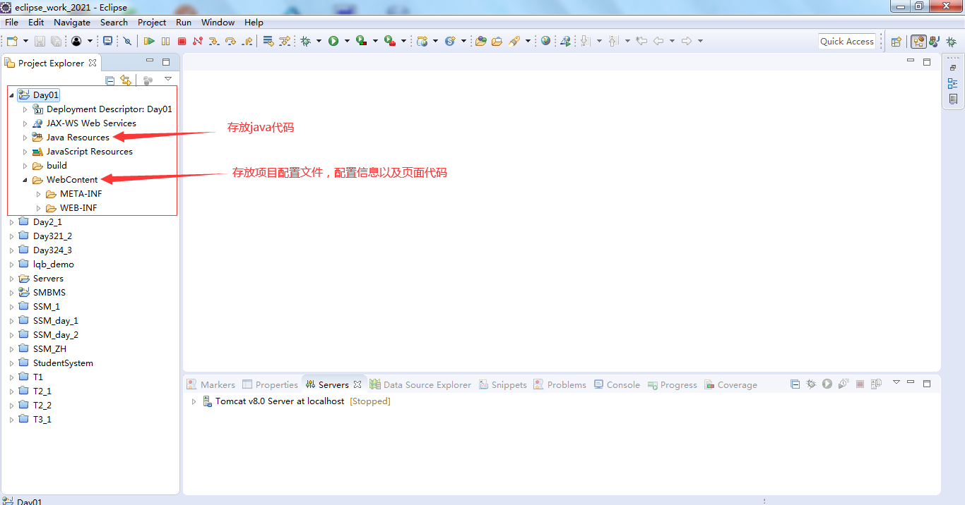
Task: Select the lqb_demo project
Action: click(54, 264)
